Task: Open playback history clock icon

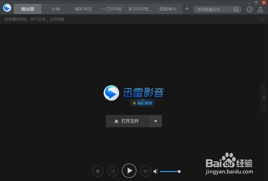Action: (250, 9)
